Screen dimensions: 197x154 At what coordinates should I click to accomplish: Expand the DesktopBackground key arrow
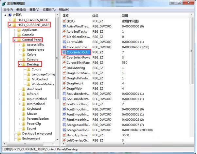(15, 133)
